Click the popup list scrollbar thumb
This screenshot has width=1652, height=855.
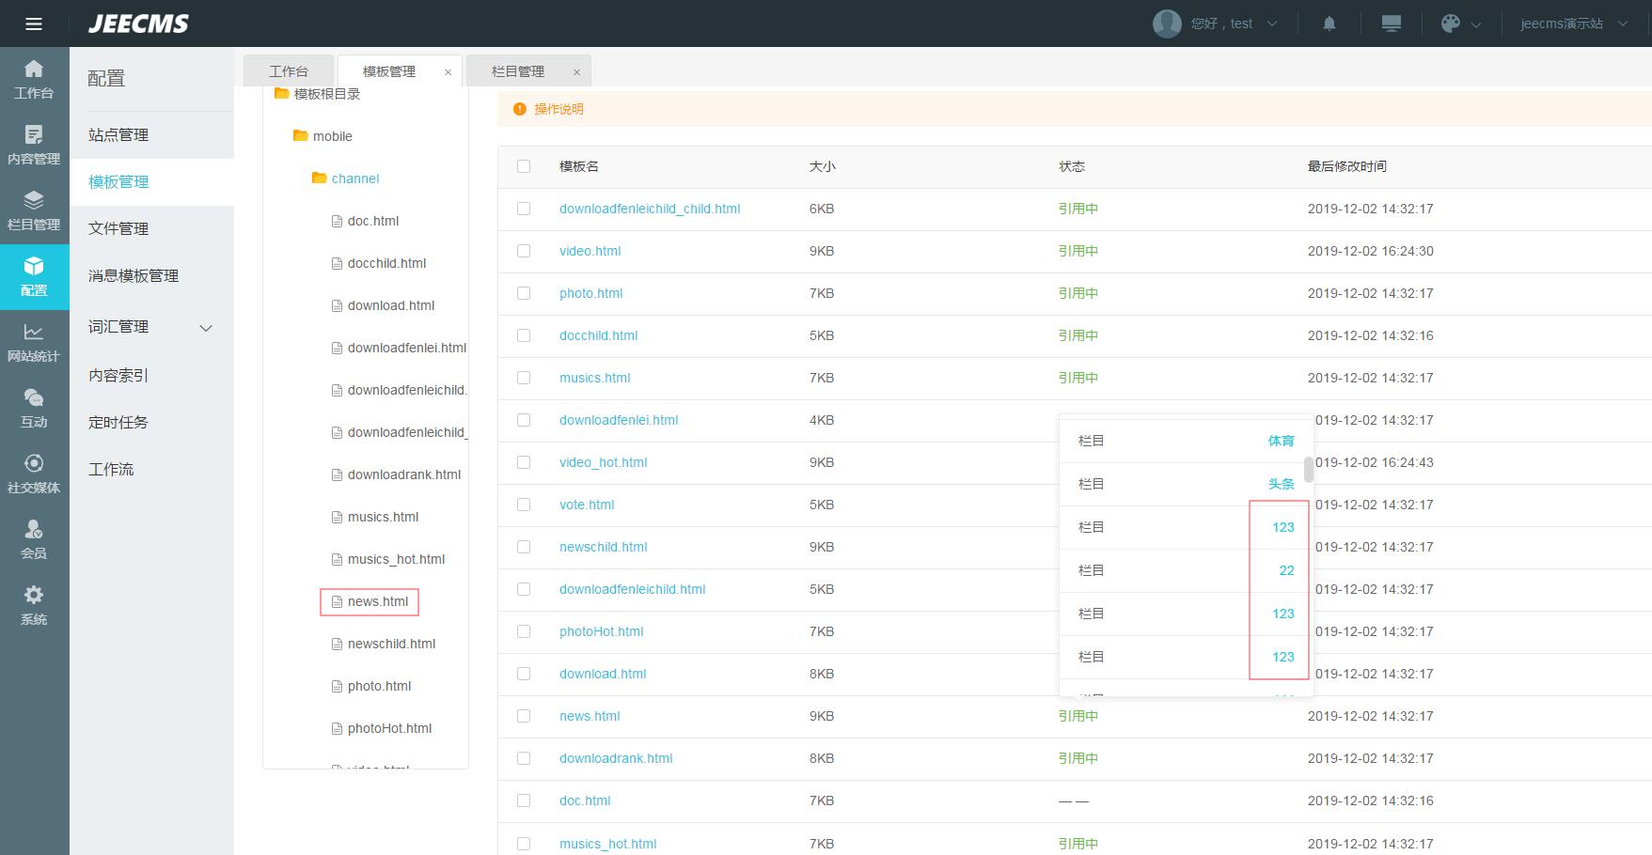pos(1308,469)
